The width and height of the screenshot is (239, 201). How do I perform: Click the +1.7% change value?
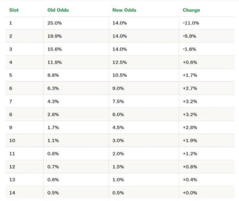[190, 75]
